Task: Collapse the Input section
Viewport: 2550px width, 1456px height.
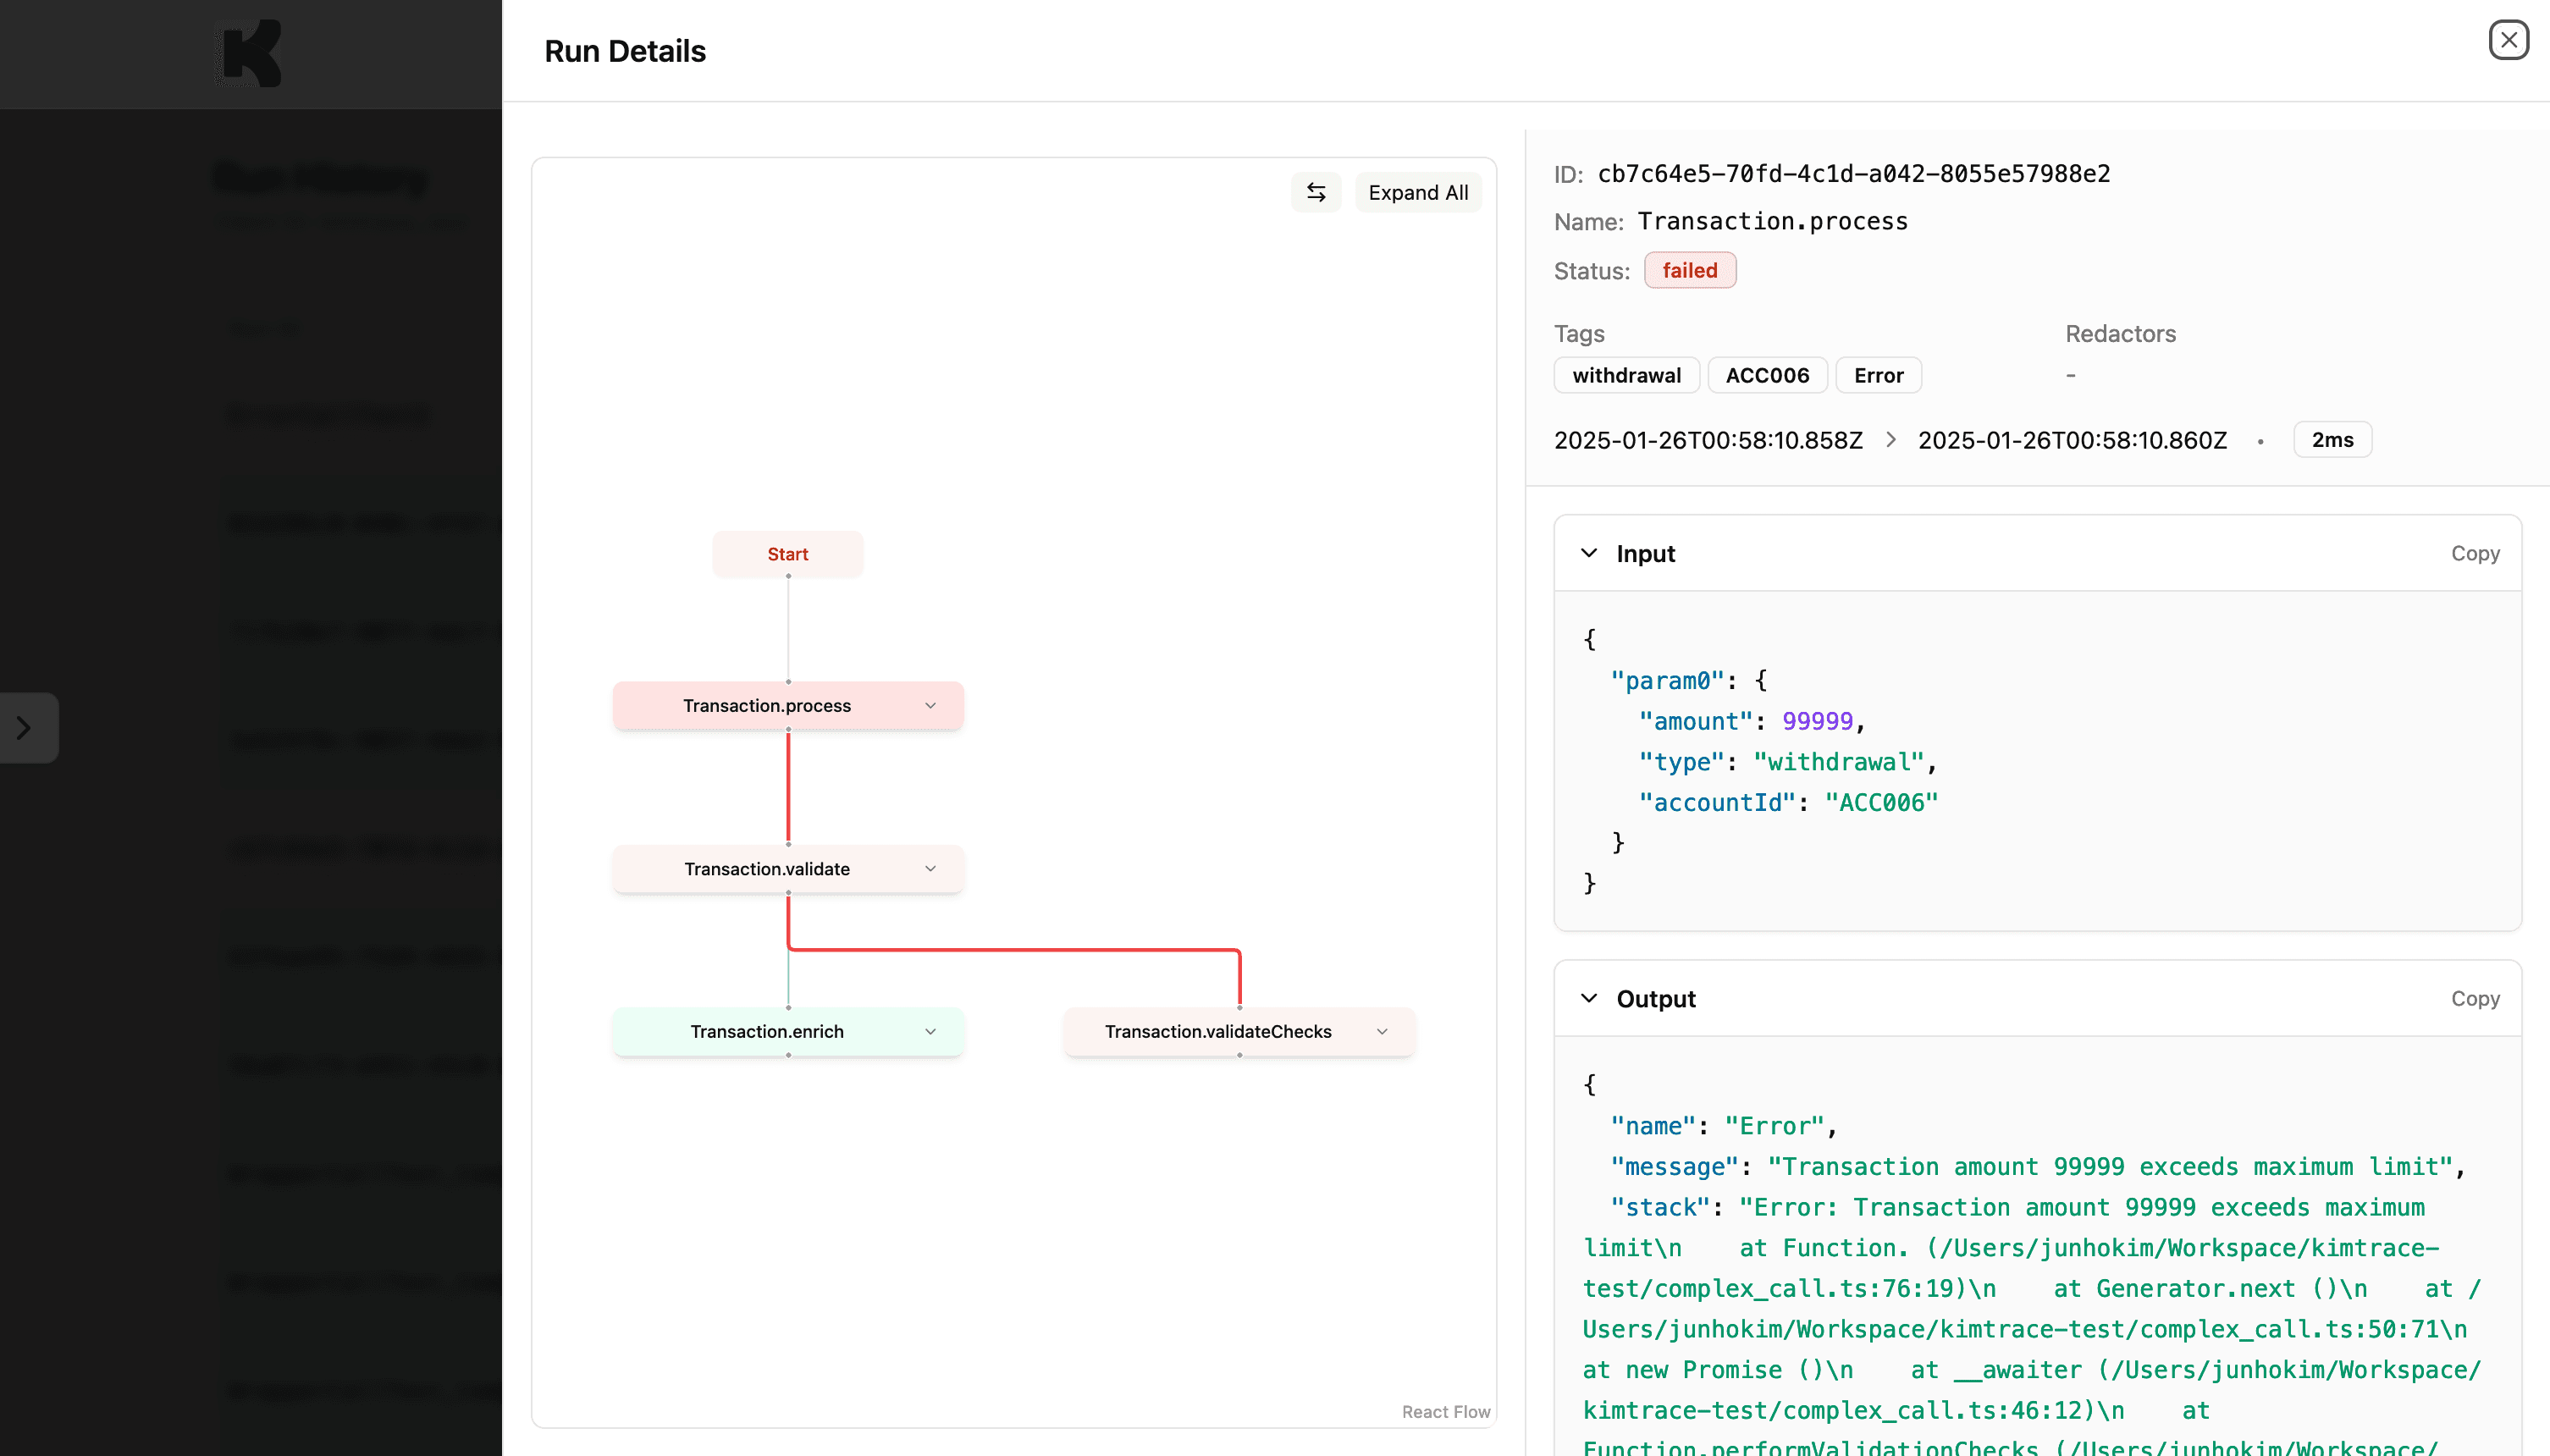Action: tap(1589, 553)
